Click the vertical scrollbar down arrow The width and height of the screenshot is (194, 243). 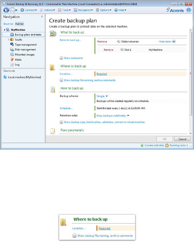click(191, 133)
